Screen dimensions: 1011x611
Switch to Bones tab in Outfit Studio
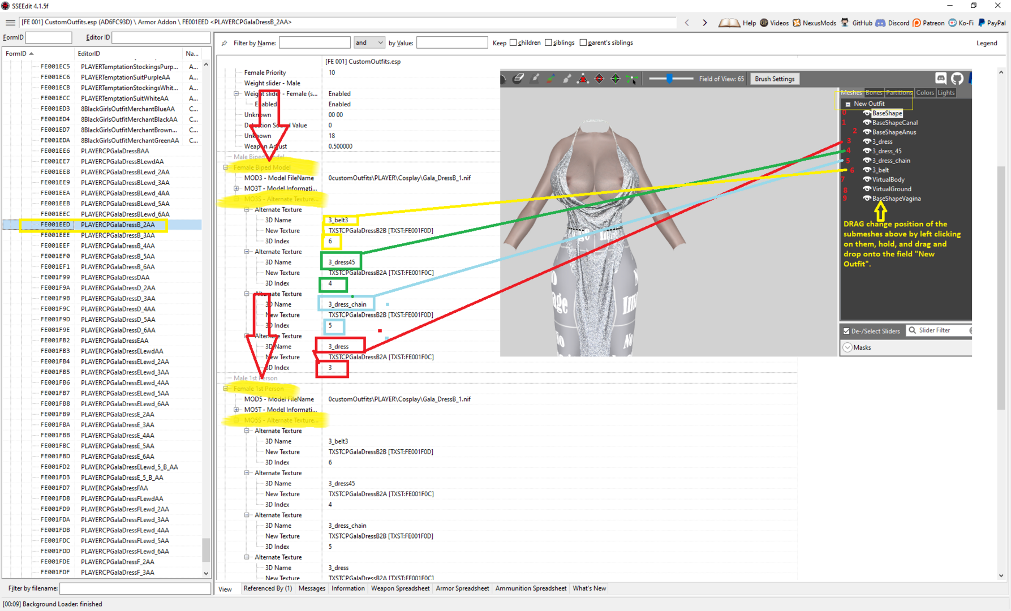pos(874,93)
